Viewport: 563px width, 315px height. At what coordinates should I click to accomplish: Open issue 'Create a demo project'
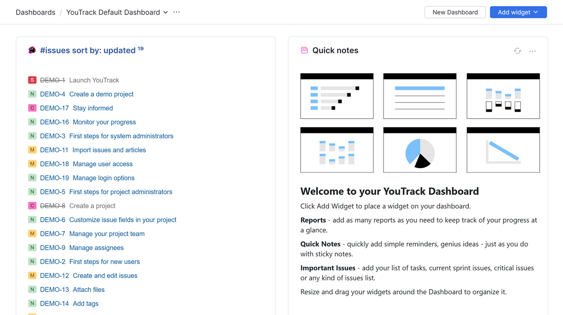point(101,94)
